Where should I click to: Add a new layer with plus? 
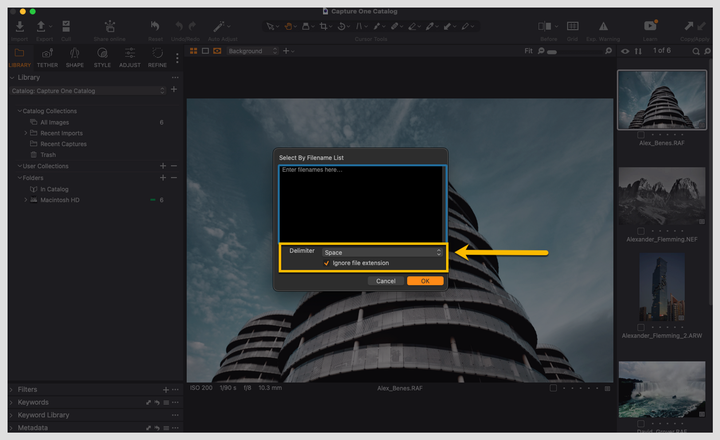point(286,51)
